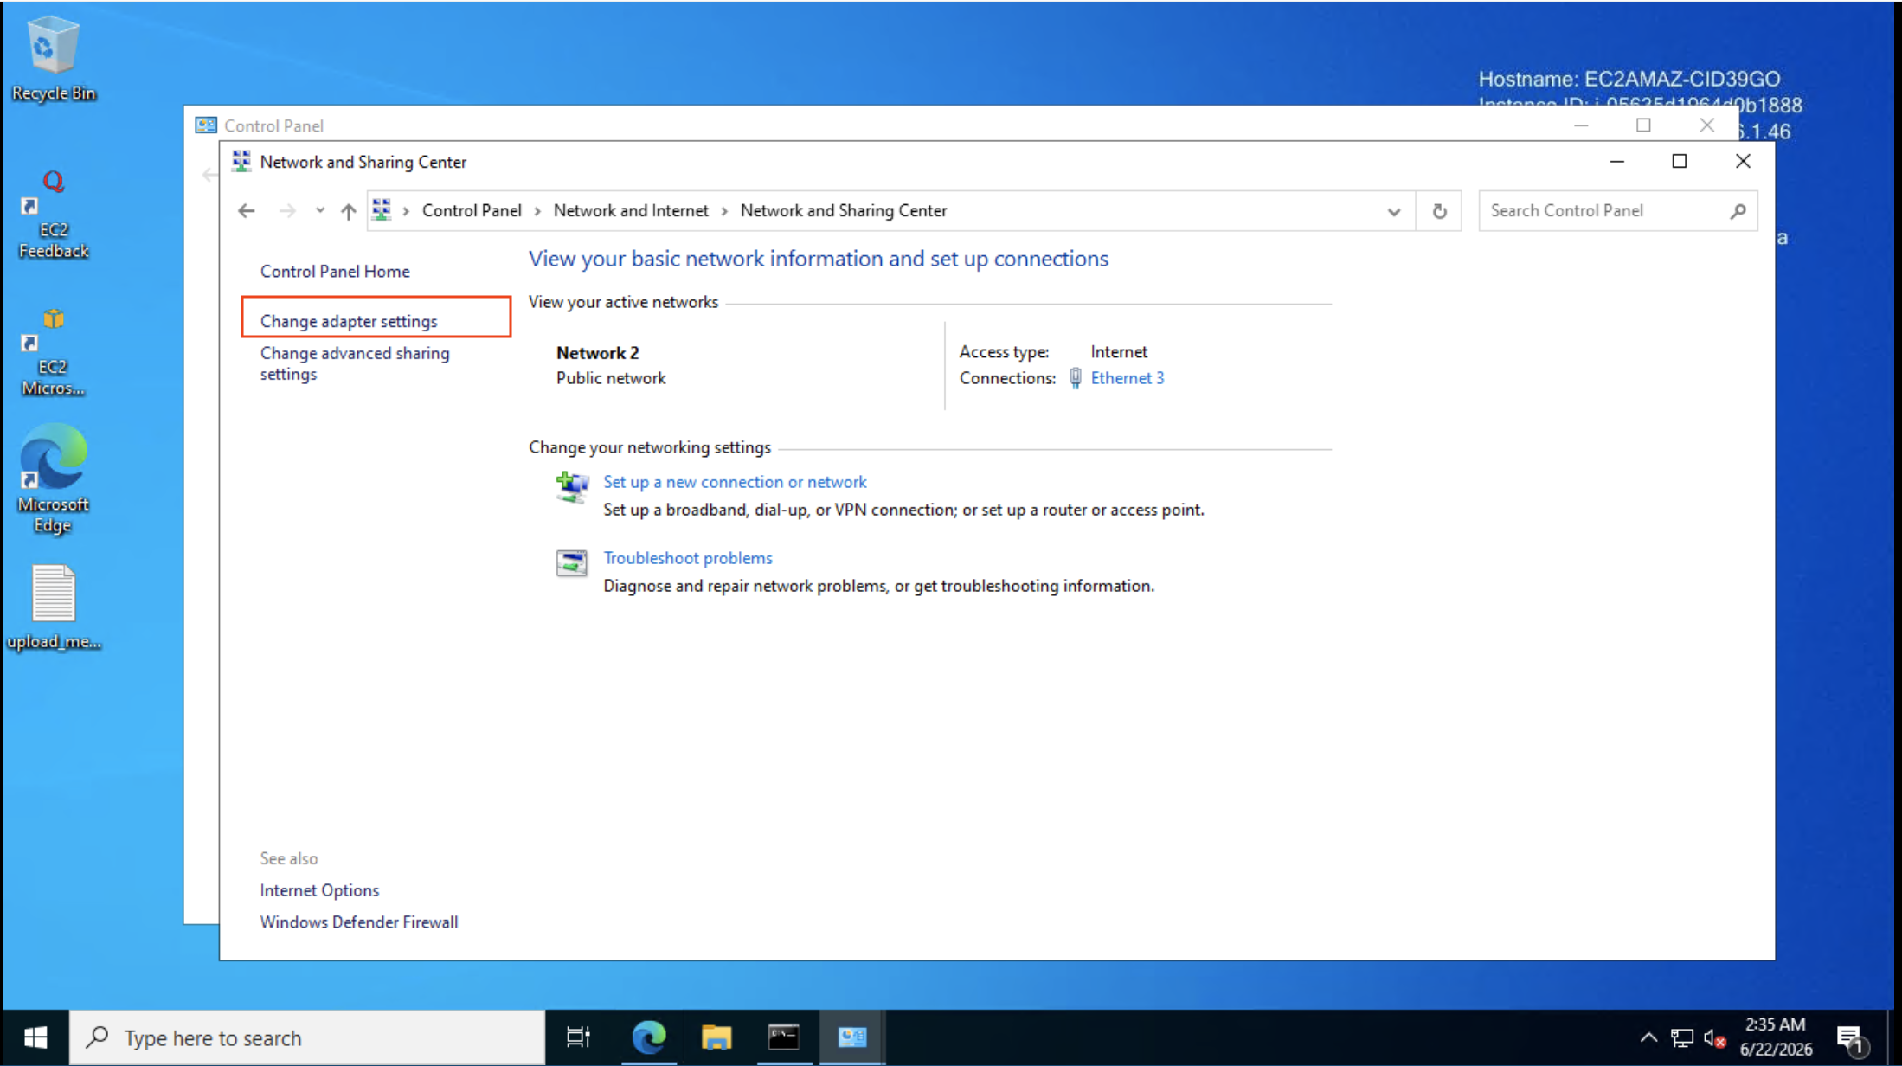Click the Control Panel breadcrumb

472,211
